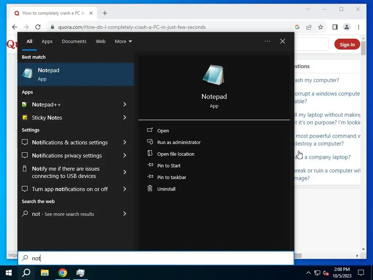Viewport: 373px width, 280px height.
Task: Choose Run as administrator
Action: pos(179,143)
